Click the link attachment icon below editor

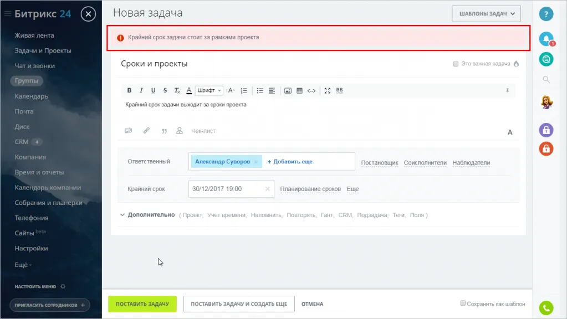point(146,131)
